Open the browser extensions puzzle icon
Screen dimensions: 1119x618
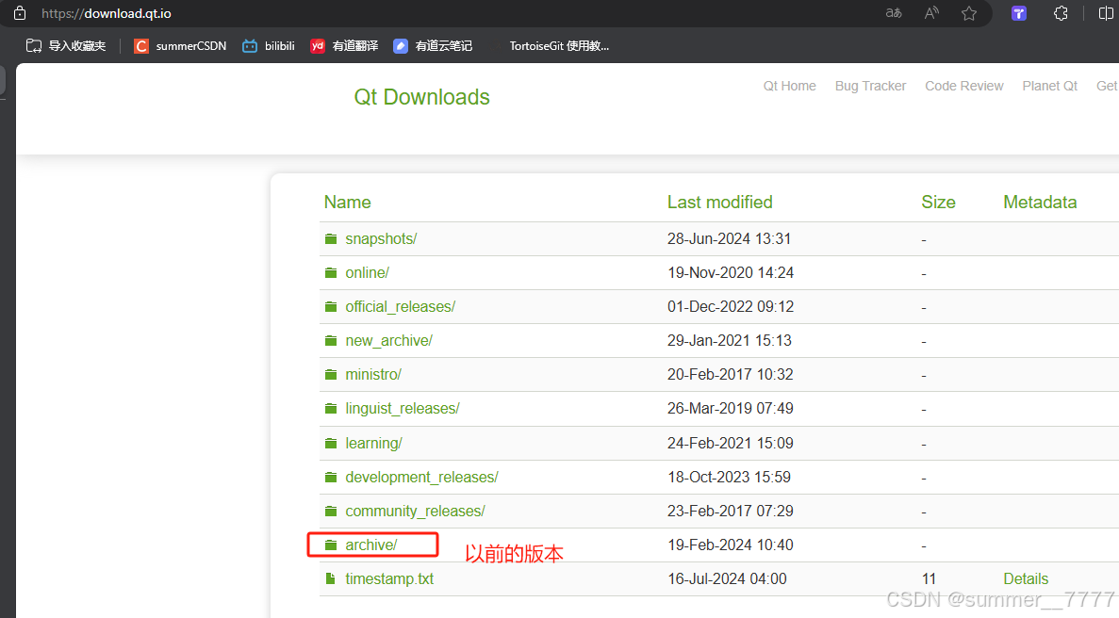pyautogui.click(x=1061, y=13)
